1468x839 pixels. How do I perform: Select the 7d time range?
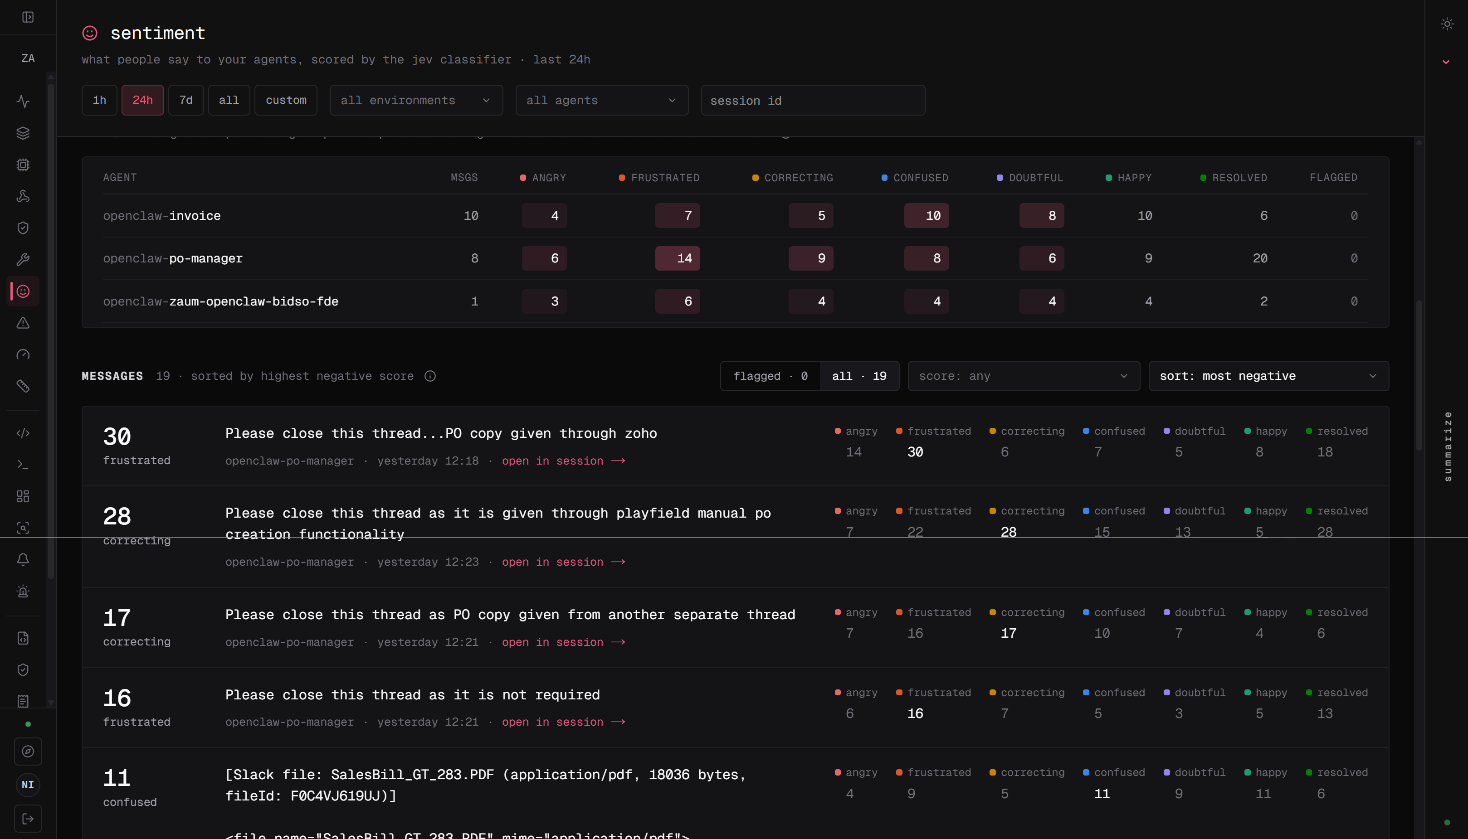click(185, 100)
